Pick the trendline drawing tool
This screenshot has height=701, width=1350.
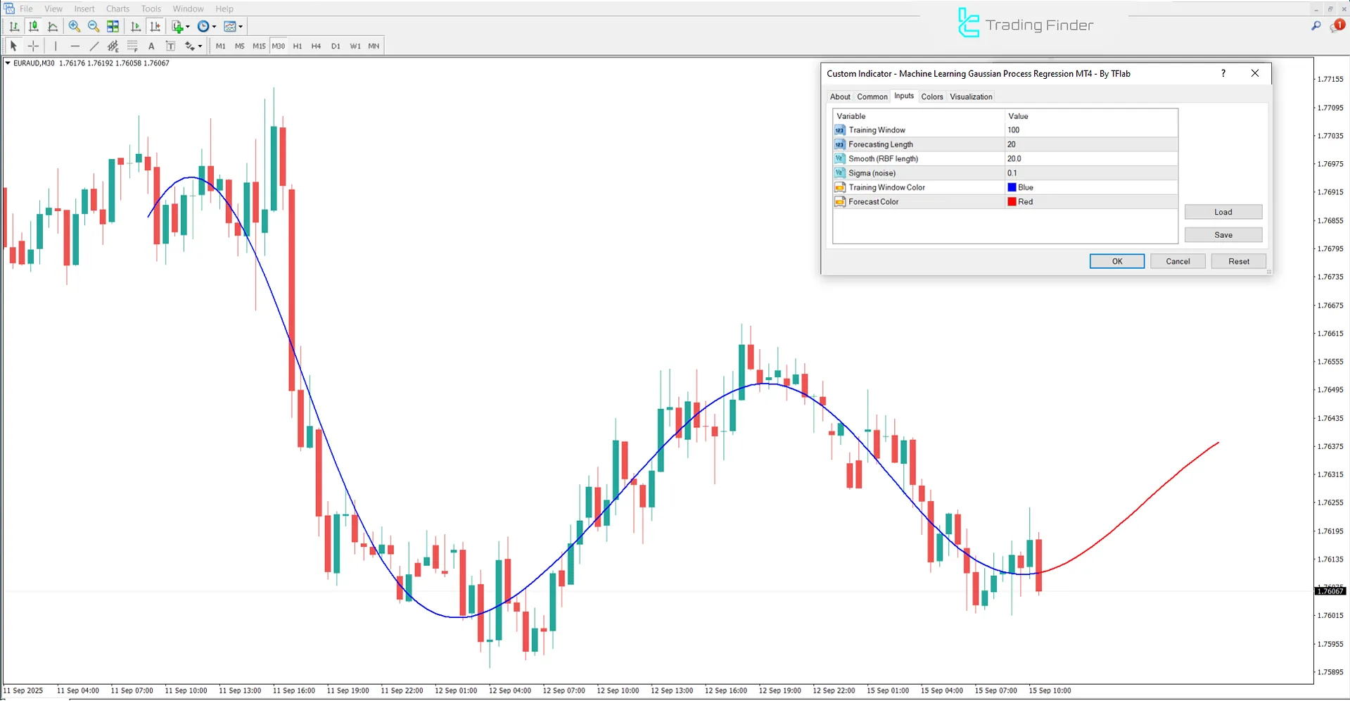click(x=94, y=46)
